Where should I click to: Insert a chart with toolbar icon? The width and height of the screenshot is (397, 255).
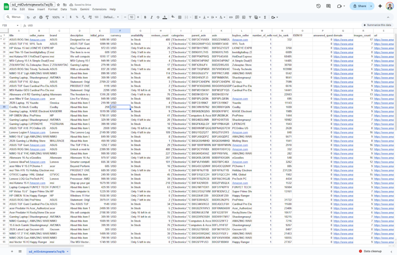[243, 17]
